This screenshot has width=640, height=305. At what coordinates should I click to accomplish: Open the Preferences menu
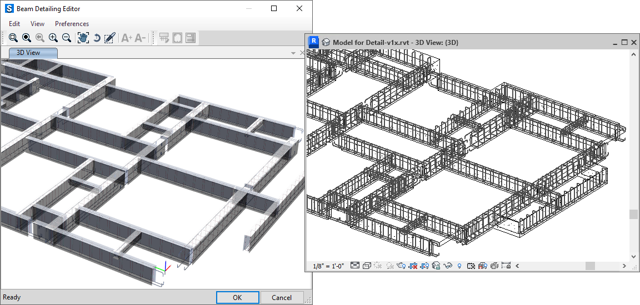click(72, 24)
